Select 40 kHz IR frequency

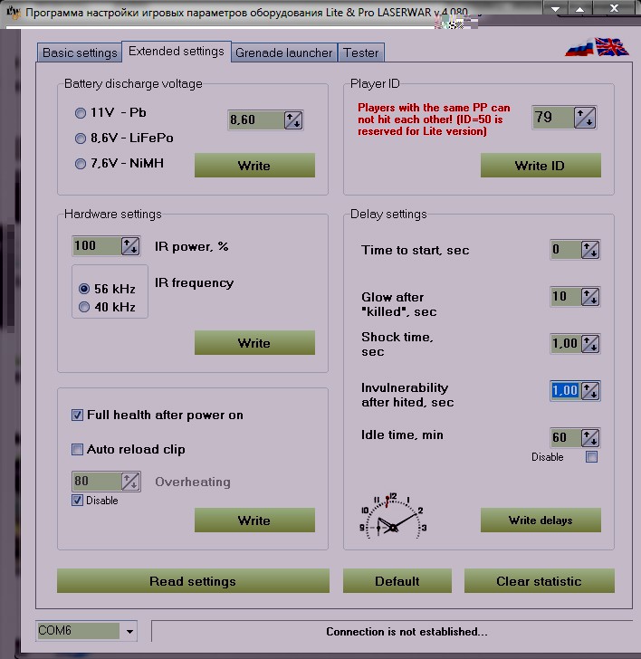(x=84, y=307)
